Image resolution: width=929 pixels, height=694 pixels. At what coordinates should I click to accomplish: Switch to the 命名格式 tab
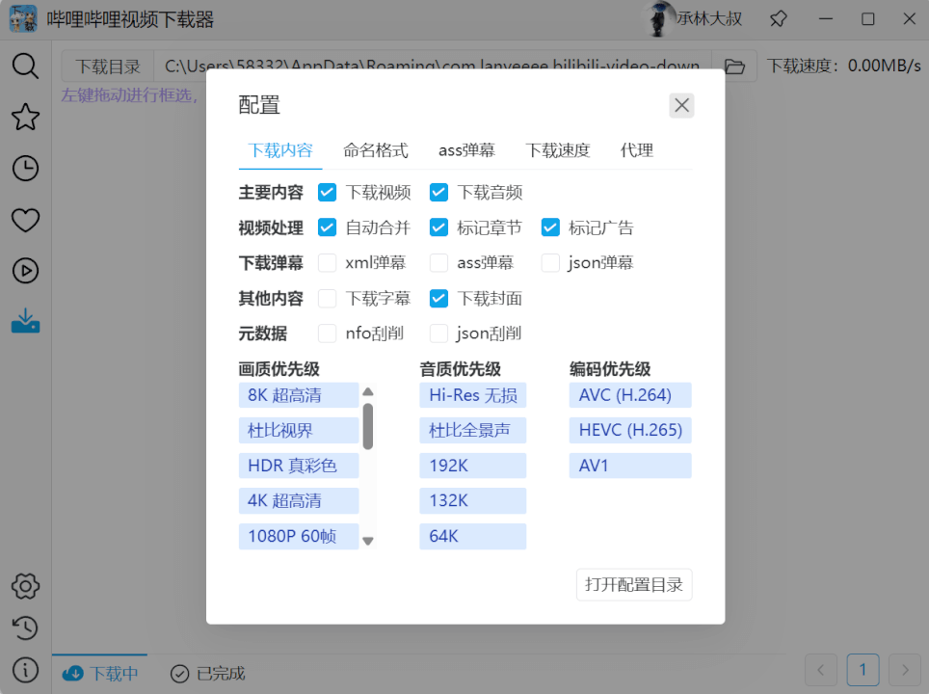click(x=376, y=149)
